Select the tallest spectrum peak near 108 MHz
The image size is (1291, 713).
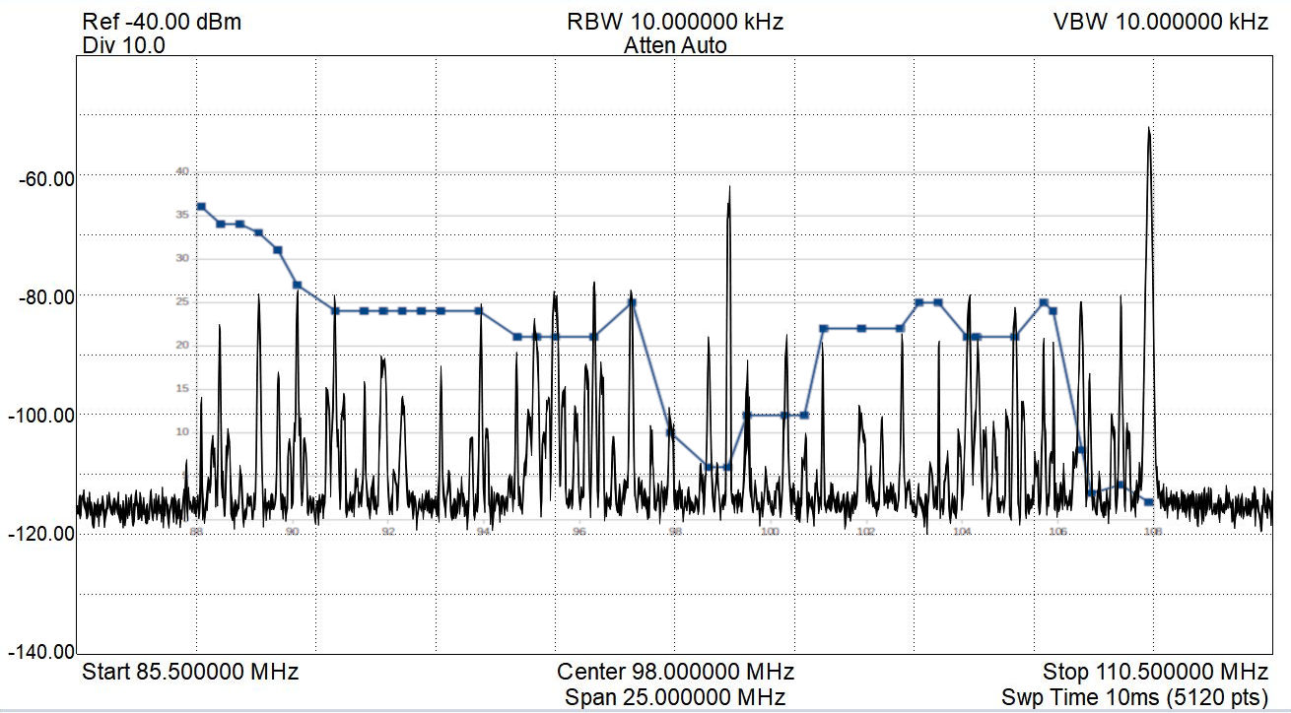click(x=1149, y=130)
